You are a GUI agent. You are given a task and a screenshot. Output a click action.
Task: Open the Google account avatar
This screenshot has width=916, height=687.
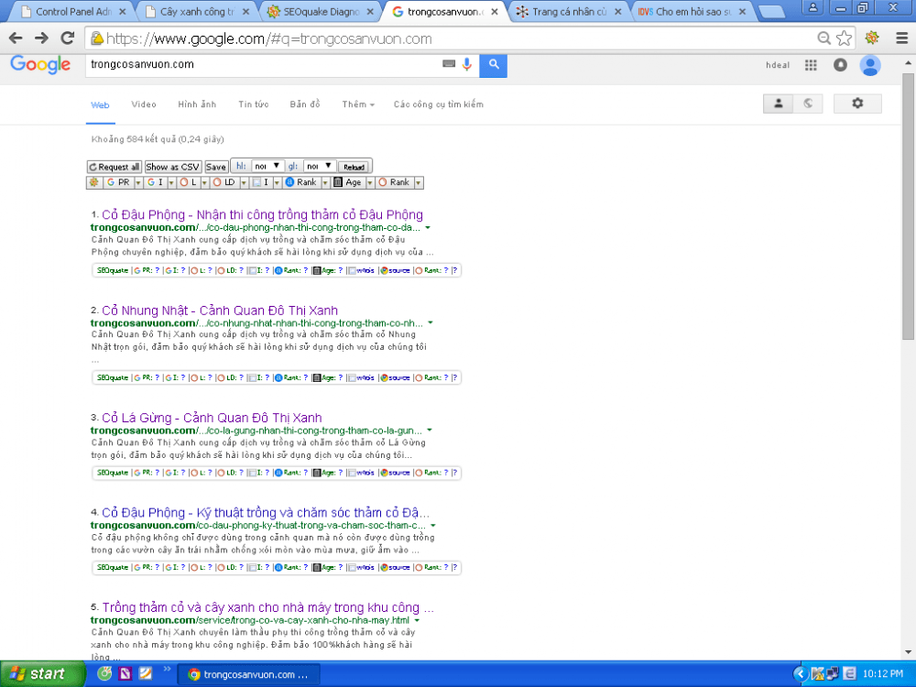[x=870, y=65]
